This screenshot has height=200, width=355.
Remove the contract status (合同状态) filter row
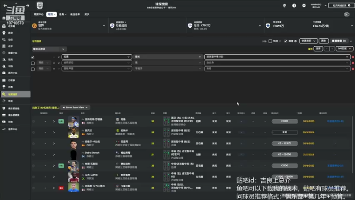[x=353, y=63]
